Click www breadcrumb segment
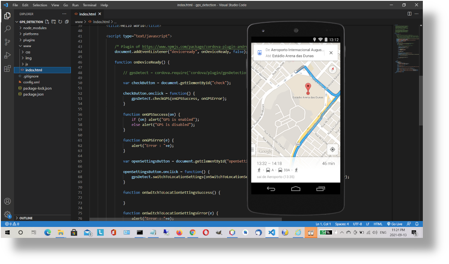The width and height of the screenshot is (449, 264). pos(79,22)
